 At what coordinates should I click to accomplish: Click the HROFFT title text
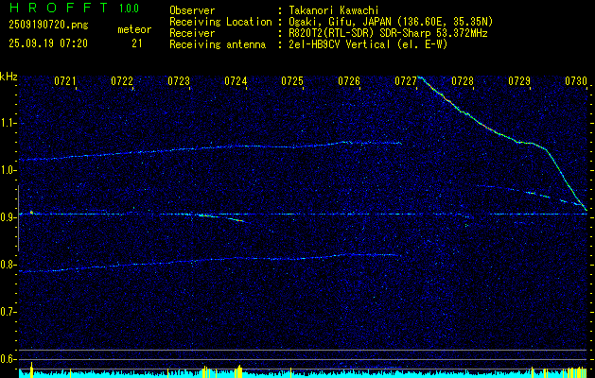pyautogui.click(x=45, y=8)
